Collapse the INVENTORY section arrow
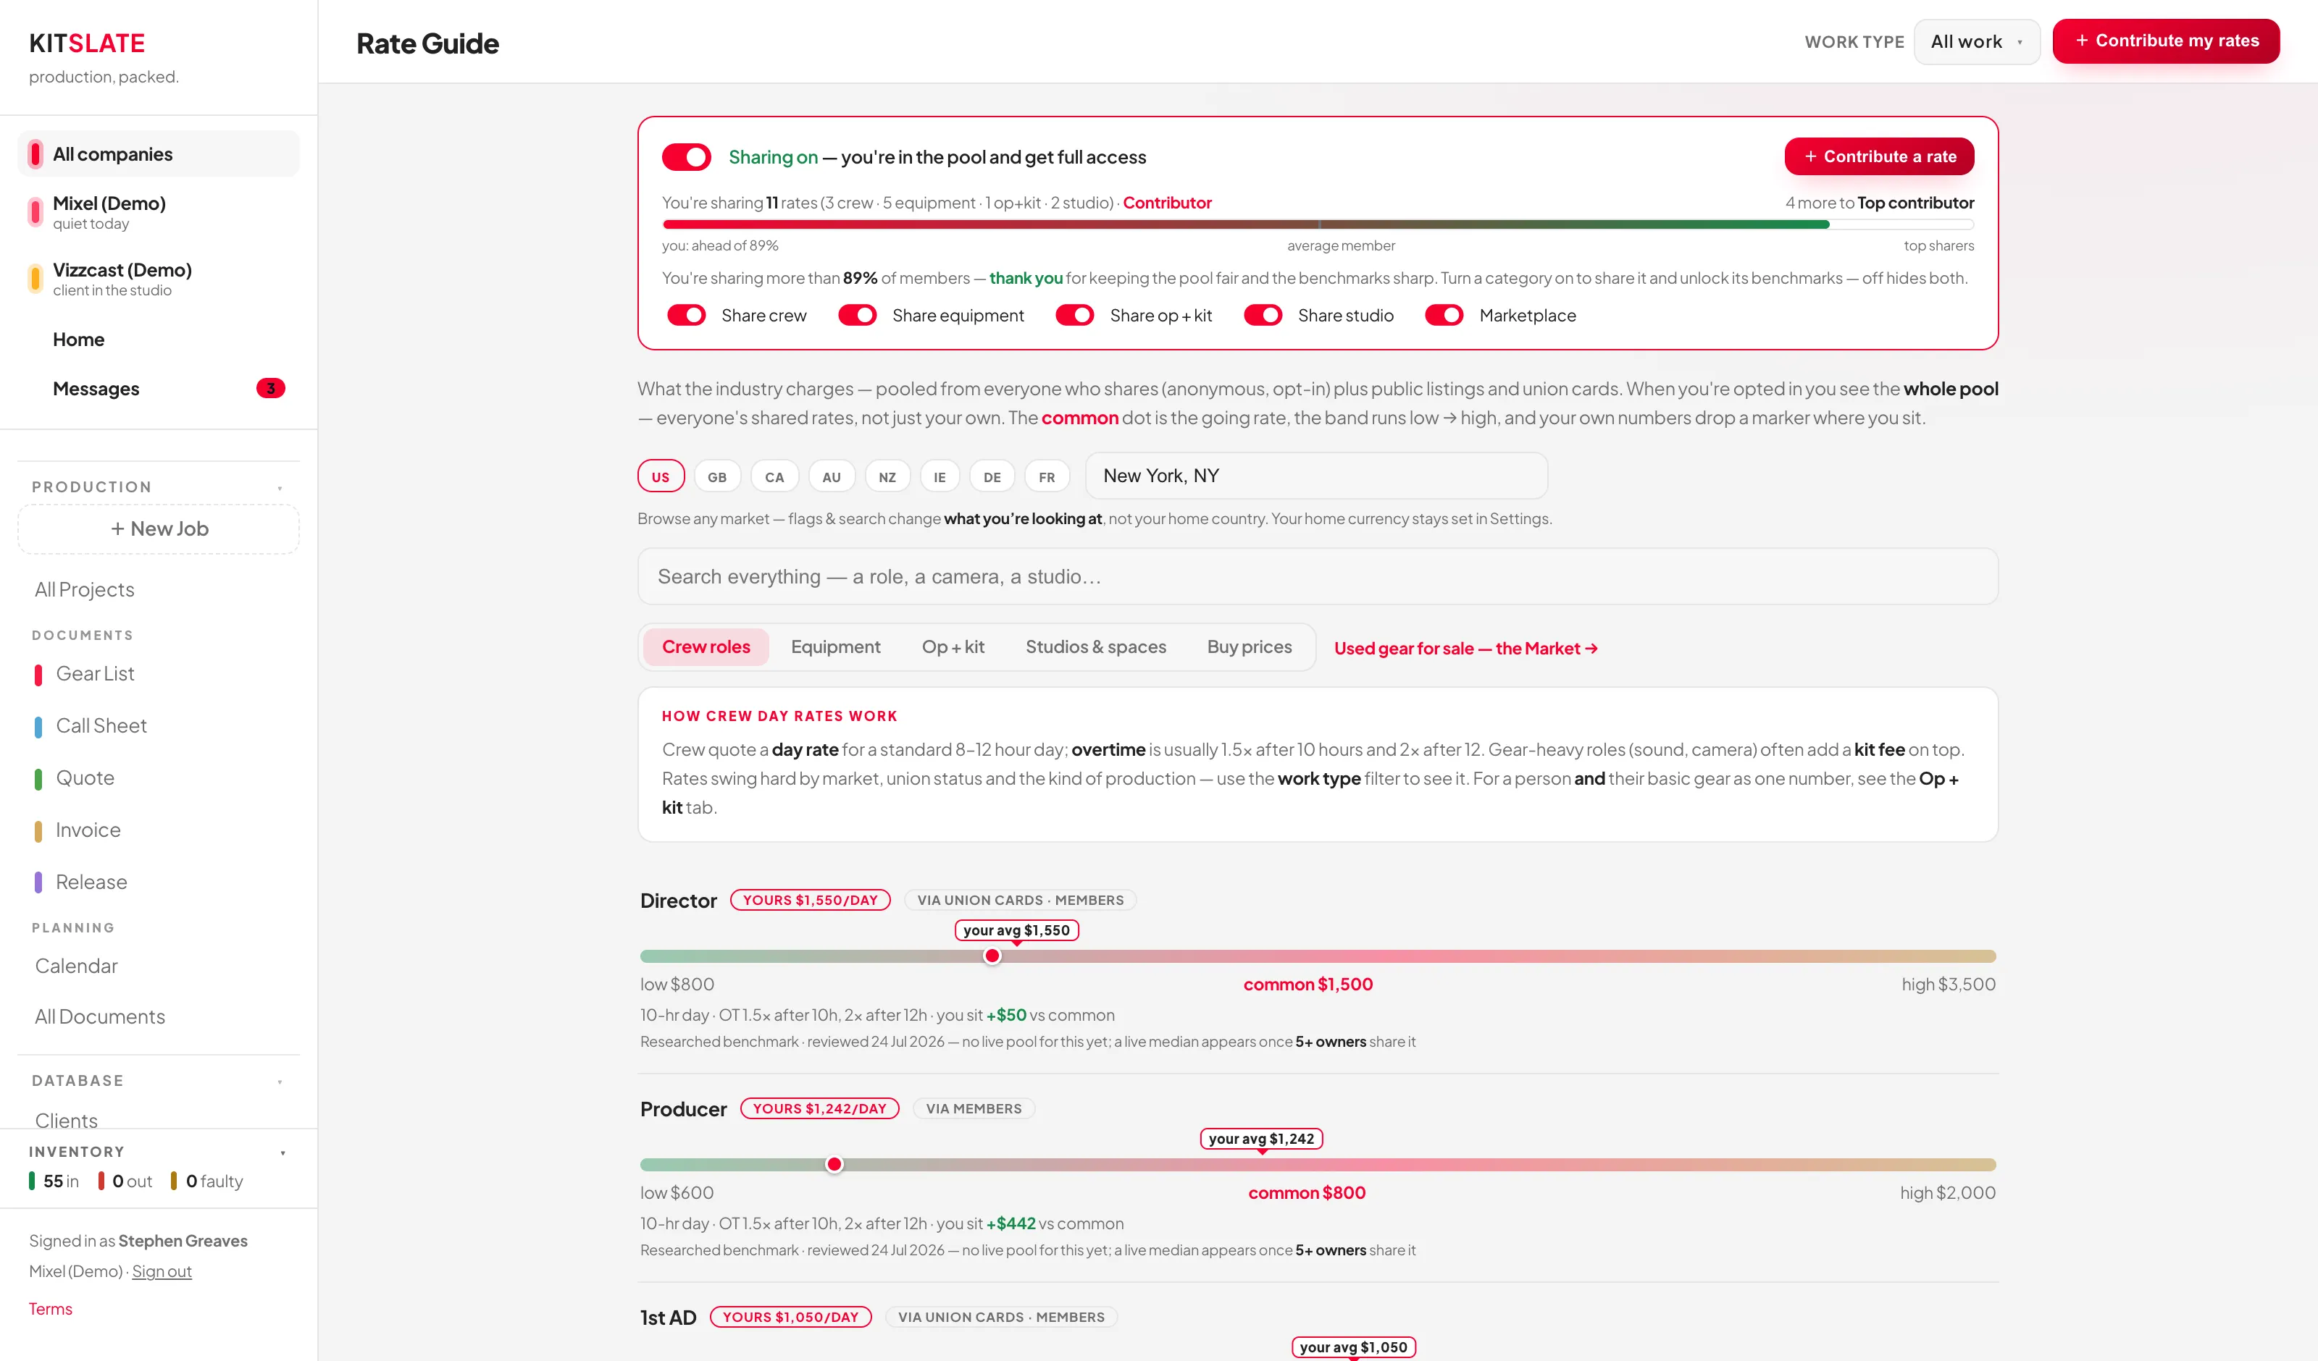The width and height of the screenshot is (2318, 1361). coord(283,1153)
